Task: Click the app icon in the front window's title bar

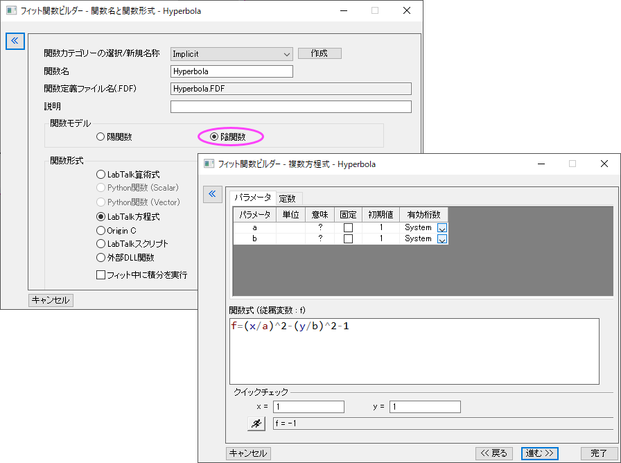Action: pos(209,164)
